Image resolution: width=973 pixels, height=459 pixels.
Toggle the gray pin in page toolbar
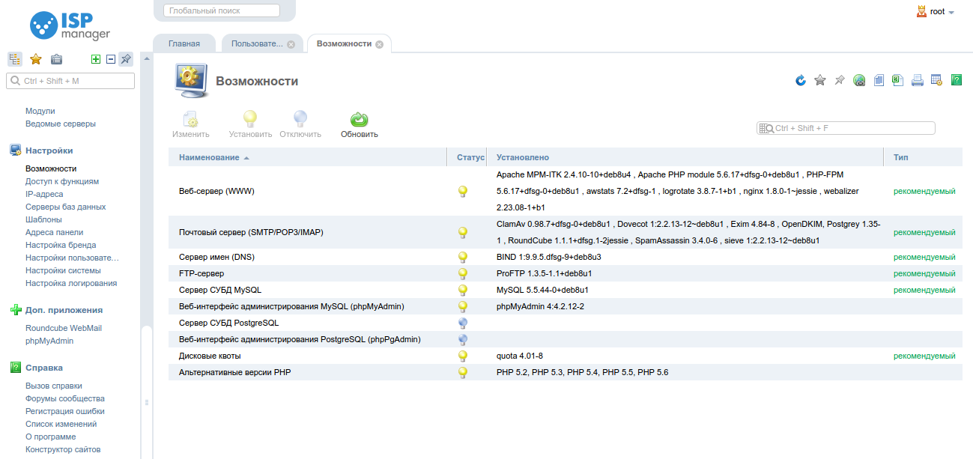(840, 81)
